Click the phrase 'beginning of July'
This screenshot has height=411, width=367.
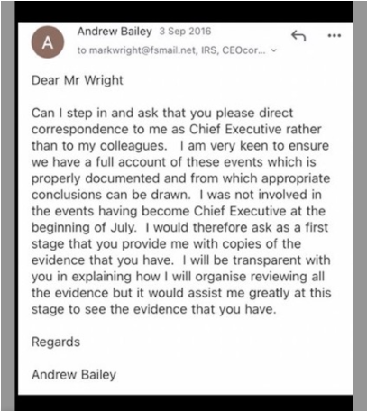pos(84,227)
